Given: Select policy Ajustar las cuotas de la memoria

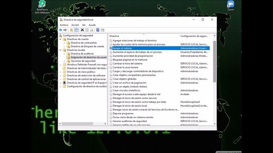Looking at the screenshot, I should tap(139, 44).
